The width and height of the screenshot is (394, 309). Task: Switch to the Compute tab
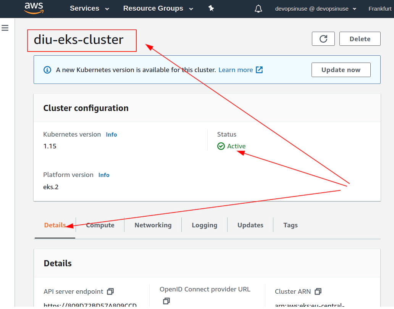pos(100,225)
